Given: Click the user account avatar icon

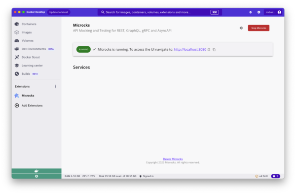Looking at the screenshot, I should pos(279,12).
